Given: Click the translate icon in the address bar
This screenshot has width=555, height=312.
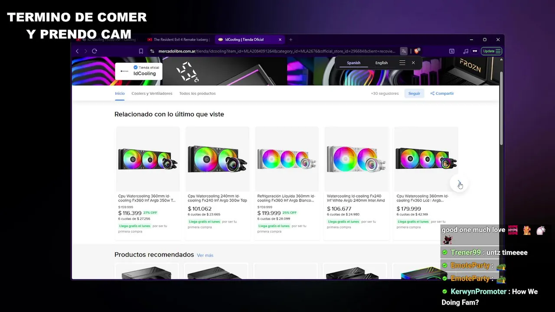Looking at the screenshot, I should click(x=404, y=51).
